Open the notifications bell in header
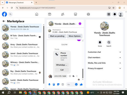 115,14
